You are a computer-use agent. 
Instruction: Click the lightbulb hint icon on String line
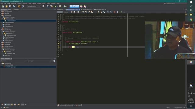point(59,44)
